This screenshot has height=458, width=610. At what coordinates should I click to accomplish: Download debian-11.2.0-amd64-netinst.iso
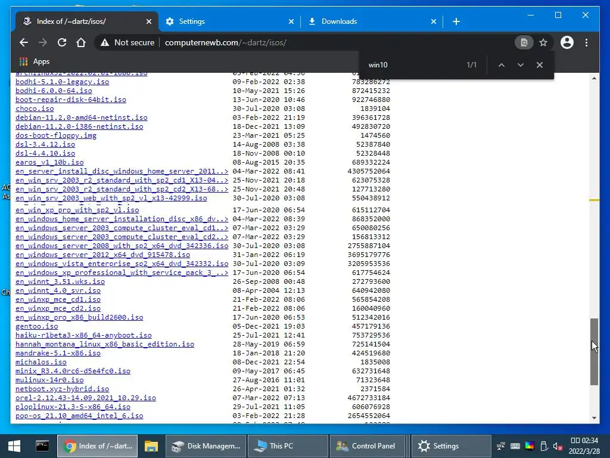tap(81, 117)
